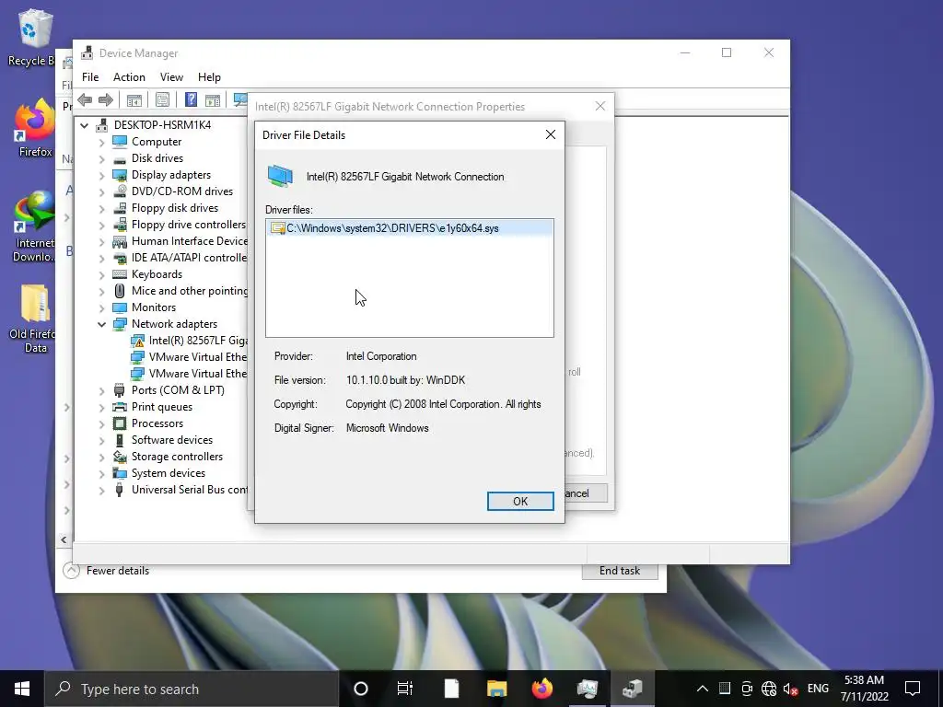Screen dimensions: 943x707
Task: Click the show/hide console tree toolbar icon
Action: click(x=134, y=99)
